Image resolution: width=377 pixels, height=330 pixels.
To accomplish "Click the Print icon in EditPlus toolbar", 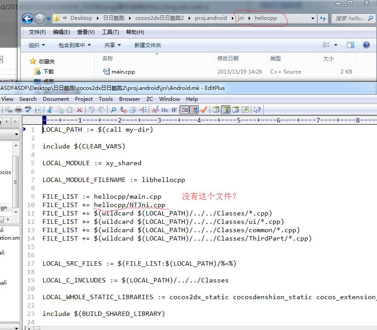I will [x=19, y=110].
